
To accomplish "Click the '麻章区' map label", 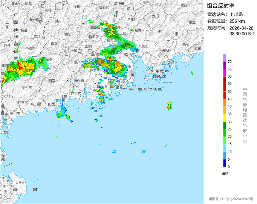I will (5, 132).
